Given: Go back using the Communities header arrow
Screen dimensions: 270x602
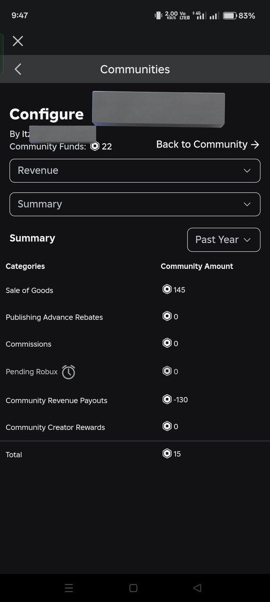Looking at the screenshot, I should 18,69.
